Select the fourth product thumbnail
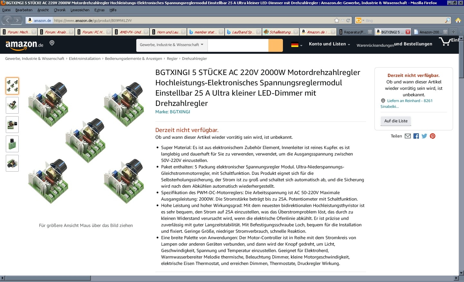Image resolution: width=464 pixels, height=282 pixels. pyautogui.click(x=12, y=144)
